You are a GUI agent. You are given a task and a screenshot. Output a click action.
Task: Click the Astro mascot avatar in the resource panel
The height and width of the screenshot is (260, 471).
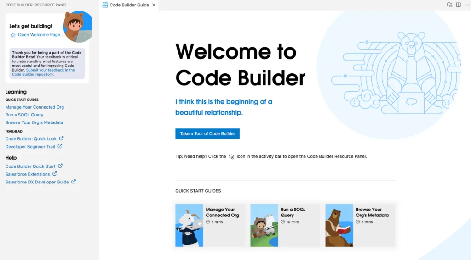[77, 27]
